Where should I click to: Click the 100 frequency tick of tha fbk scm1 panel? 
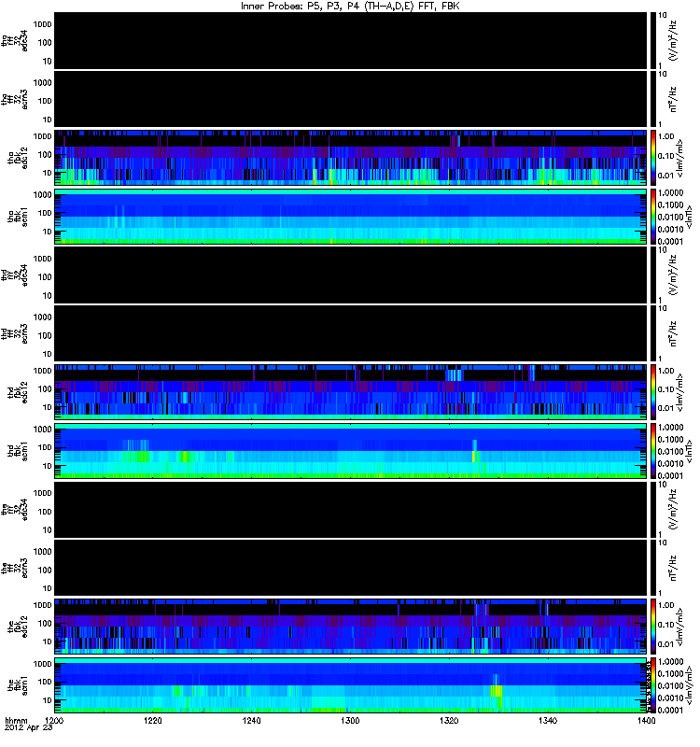tap(45, 213)
